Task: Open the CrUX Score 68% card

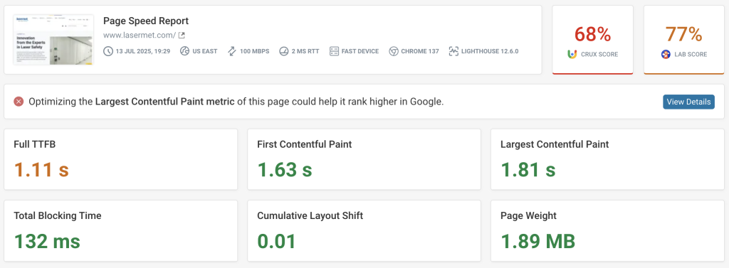Action: (x=593, y=40)
